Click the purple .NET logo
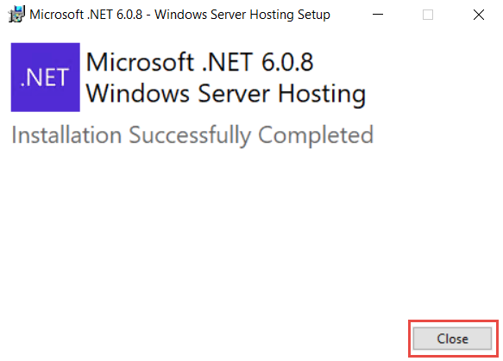 pos(45,78)
